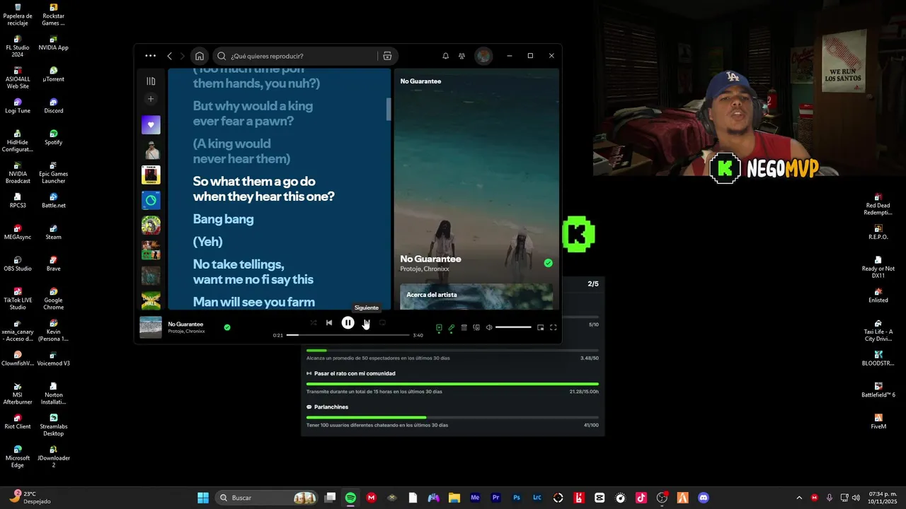906x509 pixels.
Task: Open the Liked Songs playlist
Action: [151, 124]
